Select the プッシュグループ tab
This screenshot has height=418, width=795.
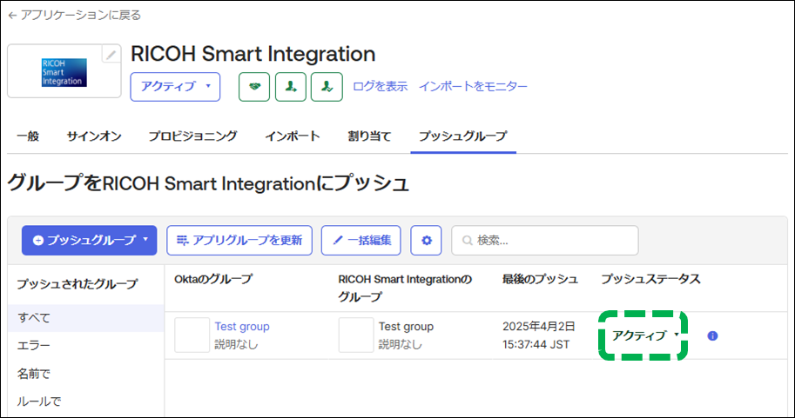pos(463,136)
